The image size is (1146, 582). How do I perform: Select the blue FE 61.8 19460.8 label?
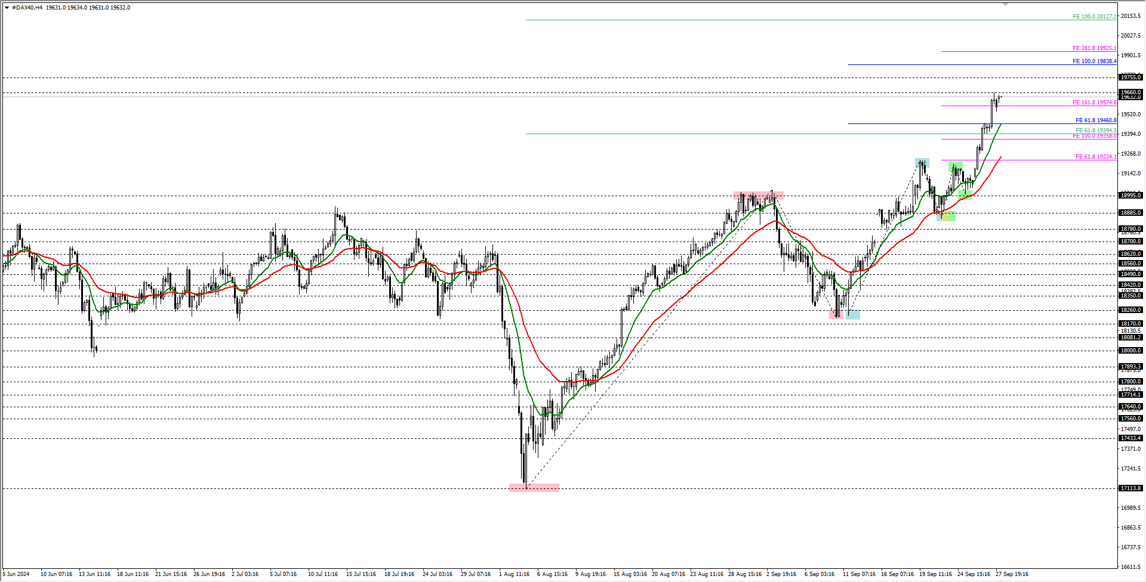(1096, 120)
